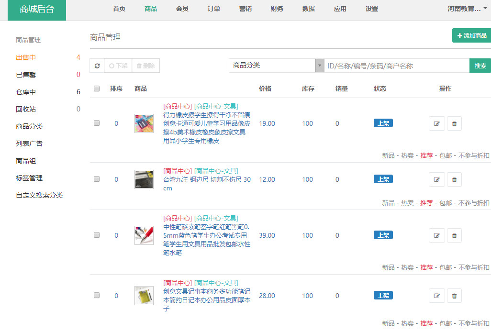Select 已售罄 in the sidebar
The height and width of the screenshot is (332, 491).
[26, 75]
